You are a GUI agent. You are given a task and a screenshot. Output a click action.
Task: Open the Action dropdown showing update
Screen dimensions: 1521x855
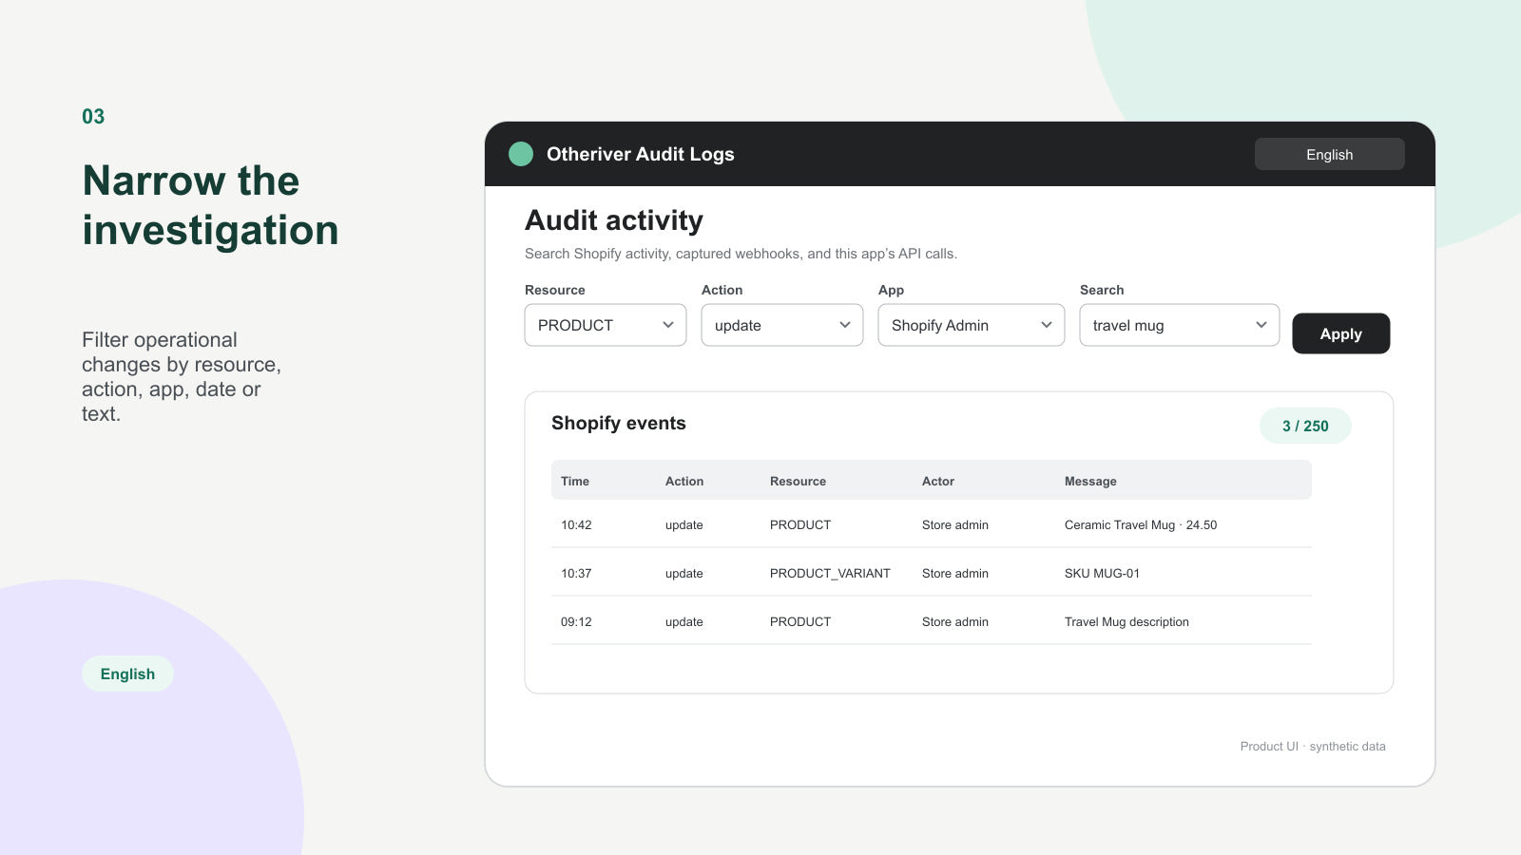pos(782,325)
